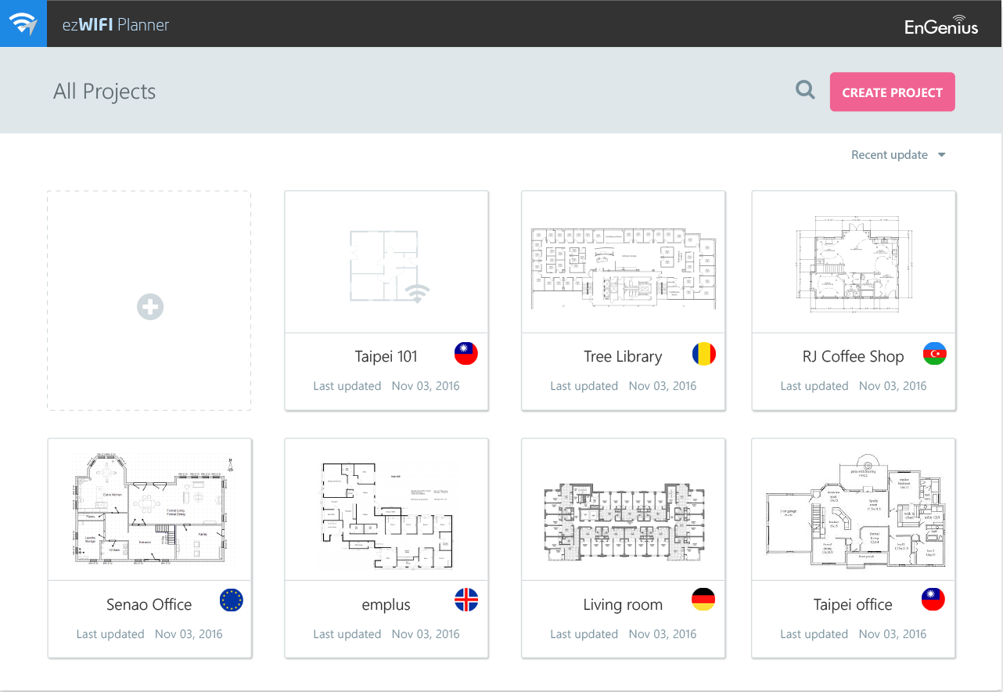Click the Romania flag on Tree Library
The height and width of the screenshot is (692, 1003).
pyautogui.click(x=704, y=354)
